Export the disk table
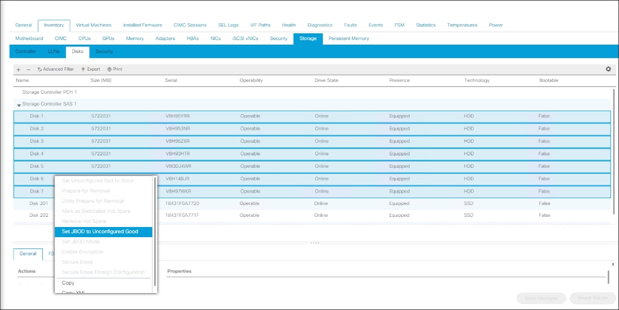Screen dimensions: 619x310 tap(90, 69)
